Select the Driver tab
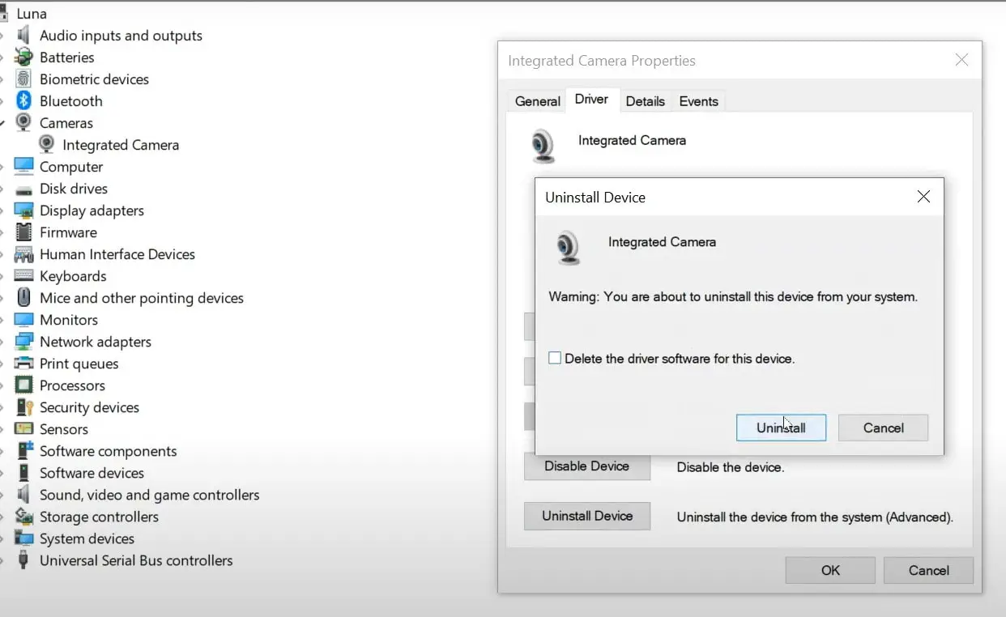This screenshot has height=617, width=1006. pyautogui.click(x=591, y=100)
